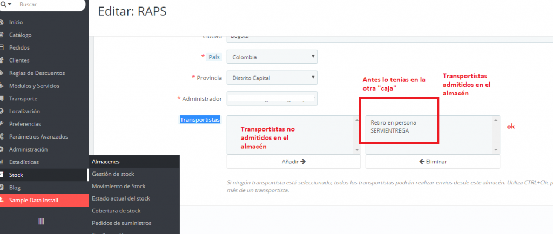Select Movimiento de Stock in submenu
The width and height of the screenshot is (553, 234).
coord(118,186)
